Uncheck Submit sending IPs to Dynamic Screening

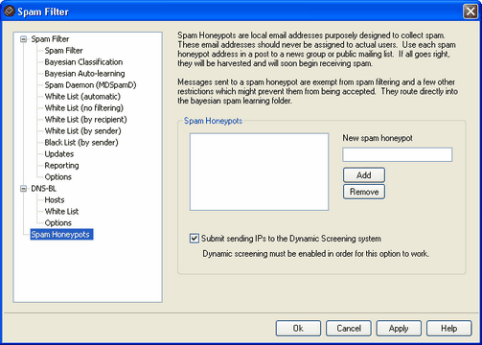194,239
